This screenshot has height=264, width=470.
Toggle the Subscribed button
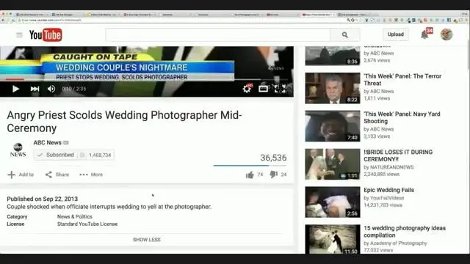pyautogui.click(x=56, y=155)
